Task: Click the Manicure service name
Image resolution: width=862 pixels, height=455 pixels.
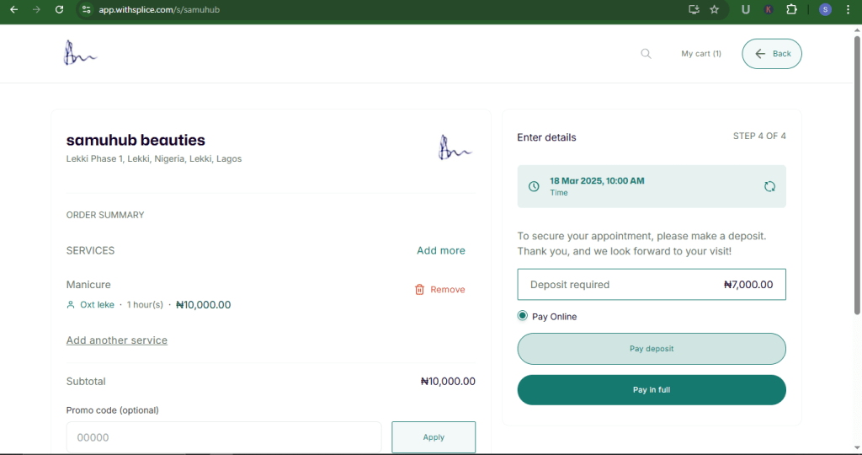Action: point(88,285)
